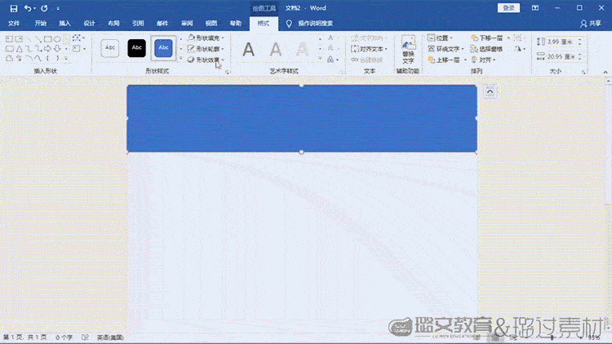
Task: Select the straight line shape
Action: (x=29, y=39)
